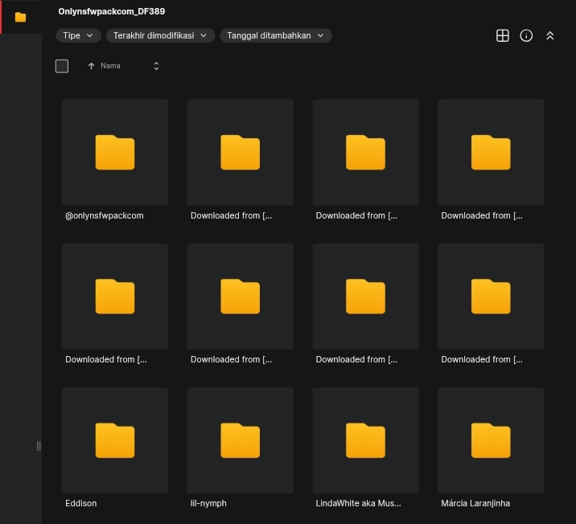Open the LindaWhite aka Mus... folder

(x=365, y=440)
